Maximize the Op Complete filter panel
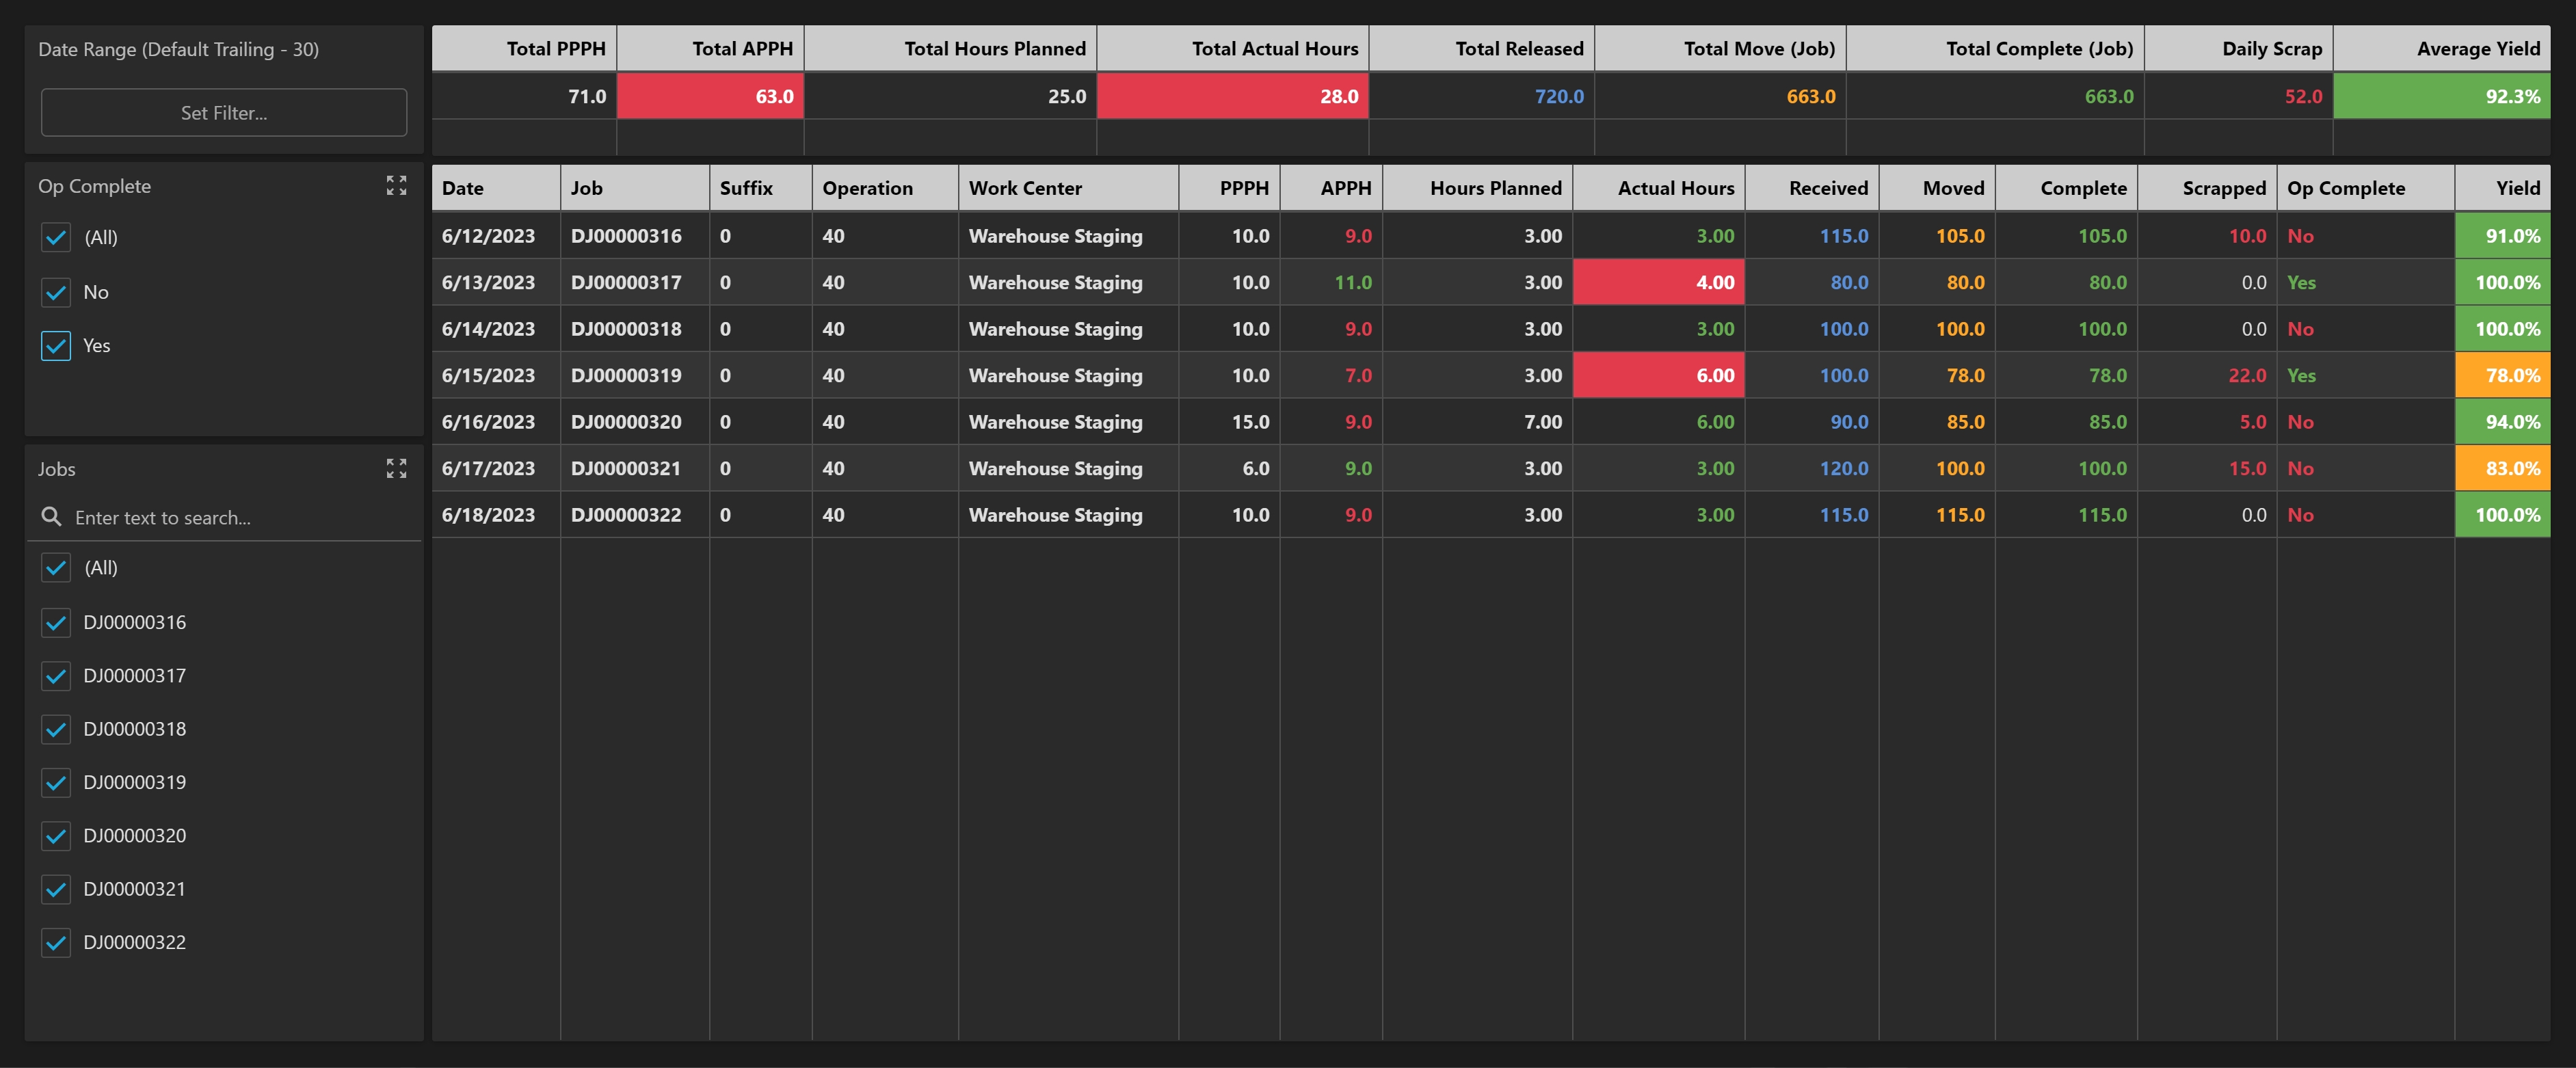The width and height of the screenshot is (2576, 1068). tap(396, 186)
